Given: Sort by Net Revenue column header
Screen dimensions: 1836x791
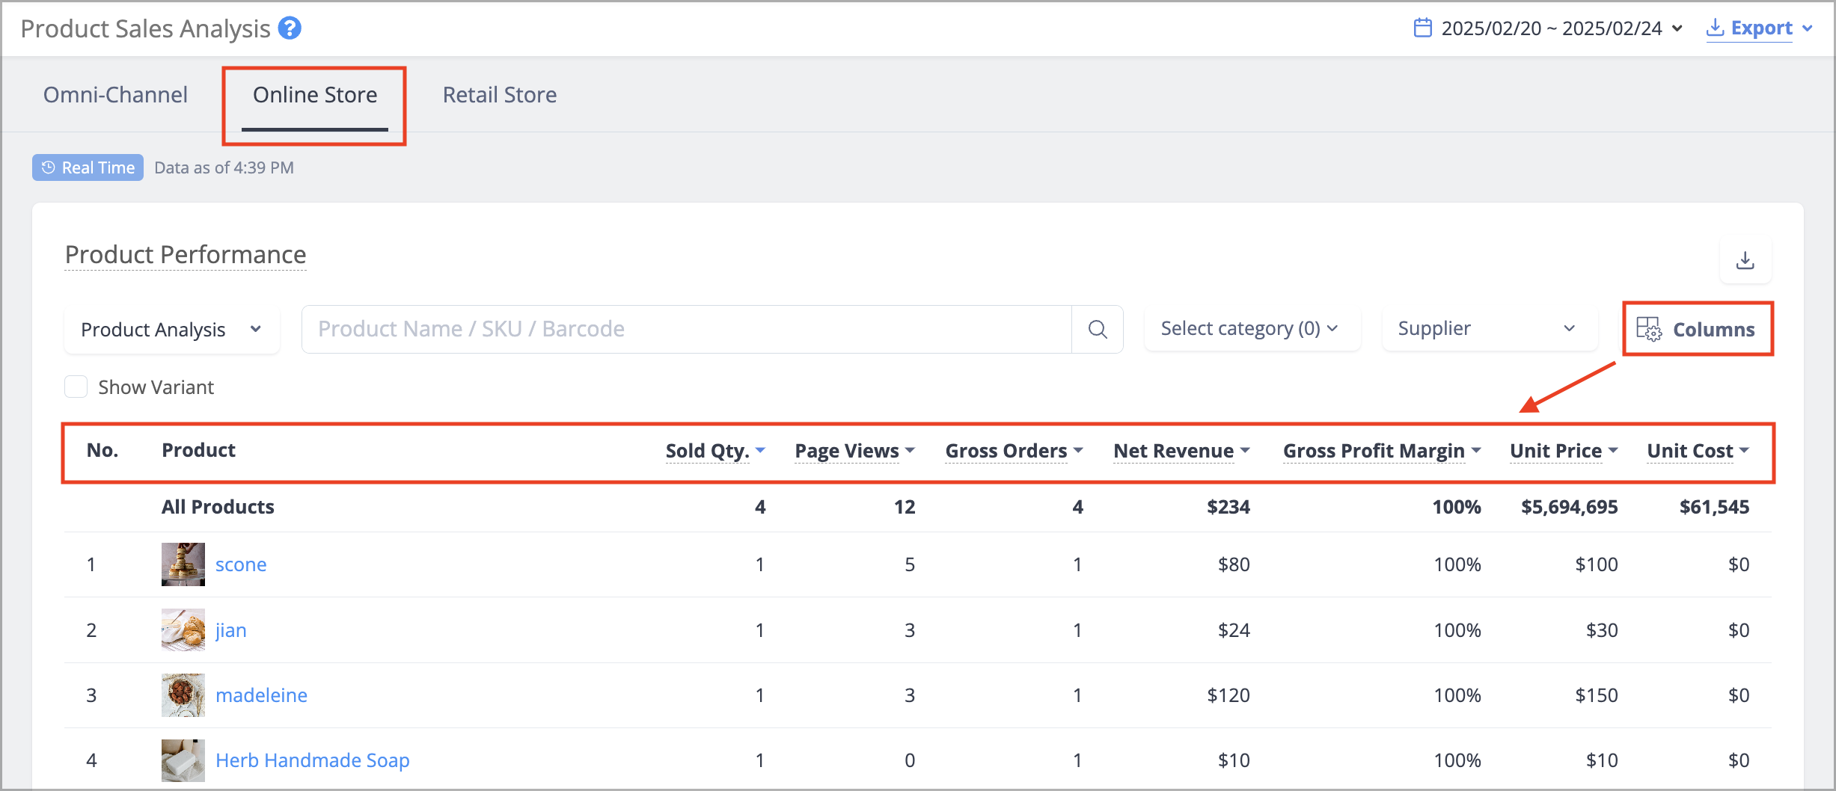Looking at the screenshot, I should click(x=1173, y=451).
